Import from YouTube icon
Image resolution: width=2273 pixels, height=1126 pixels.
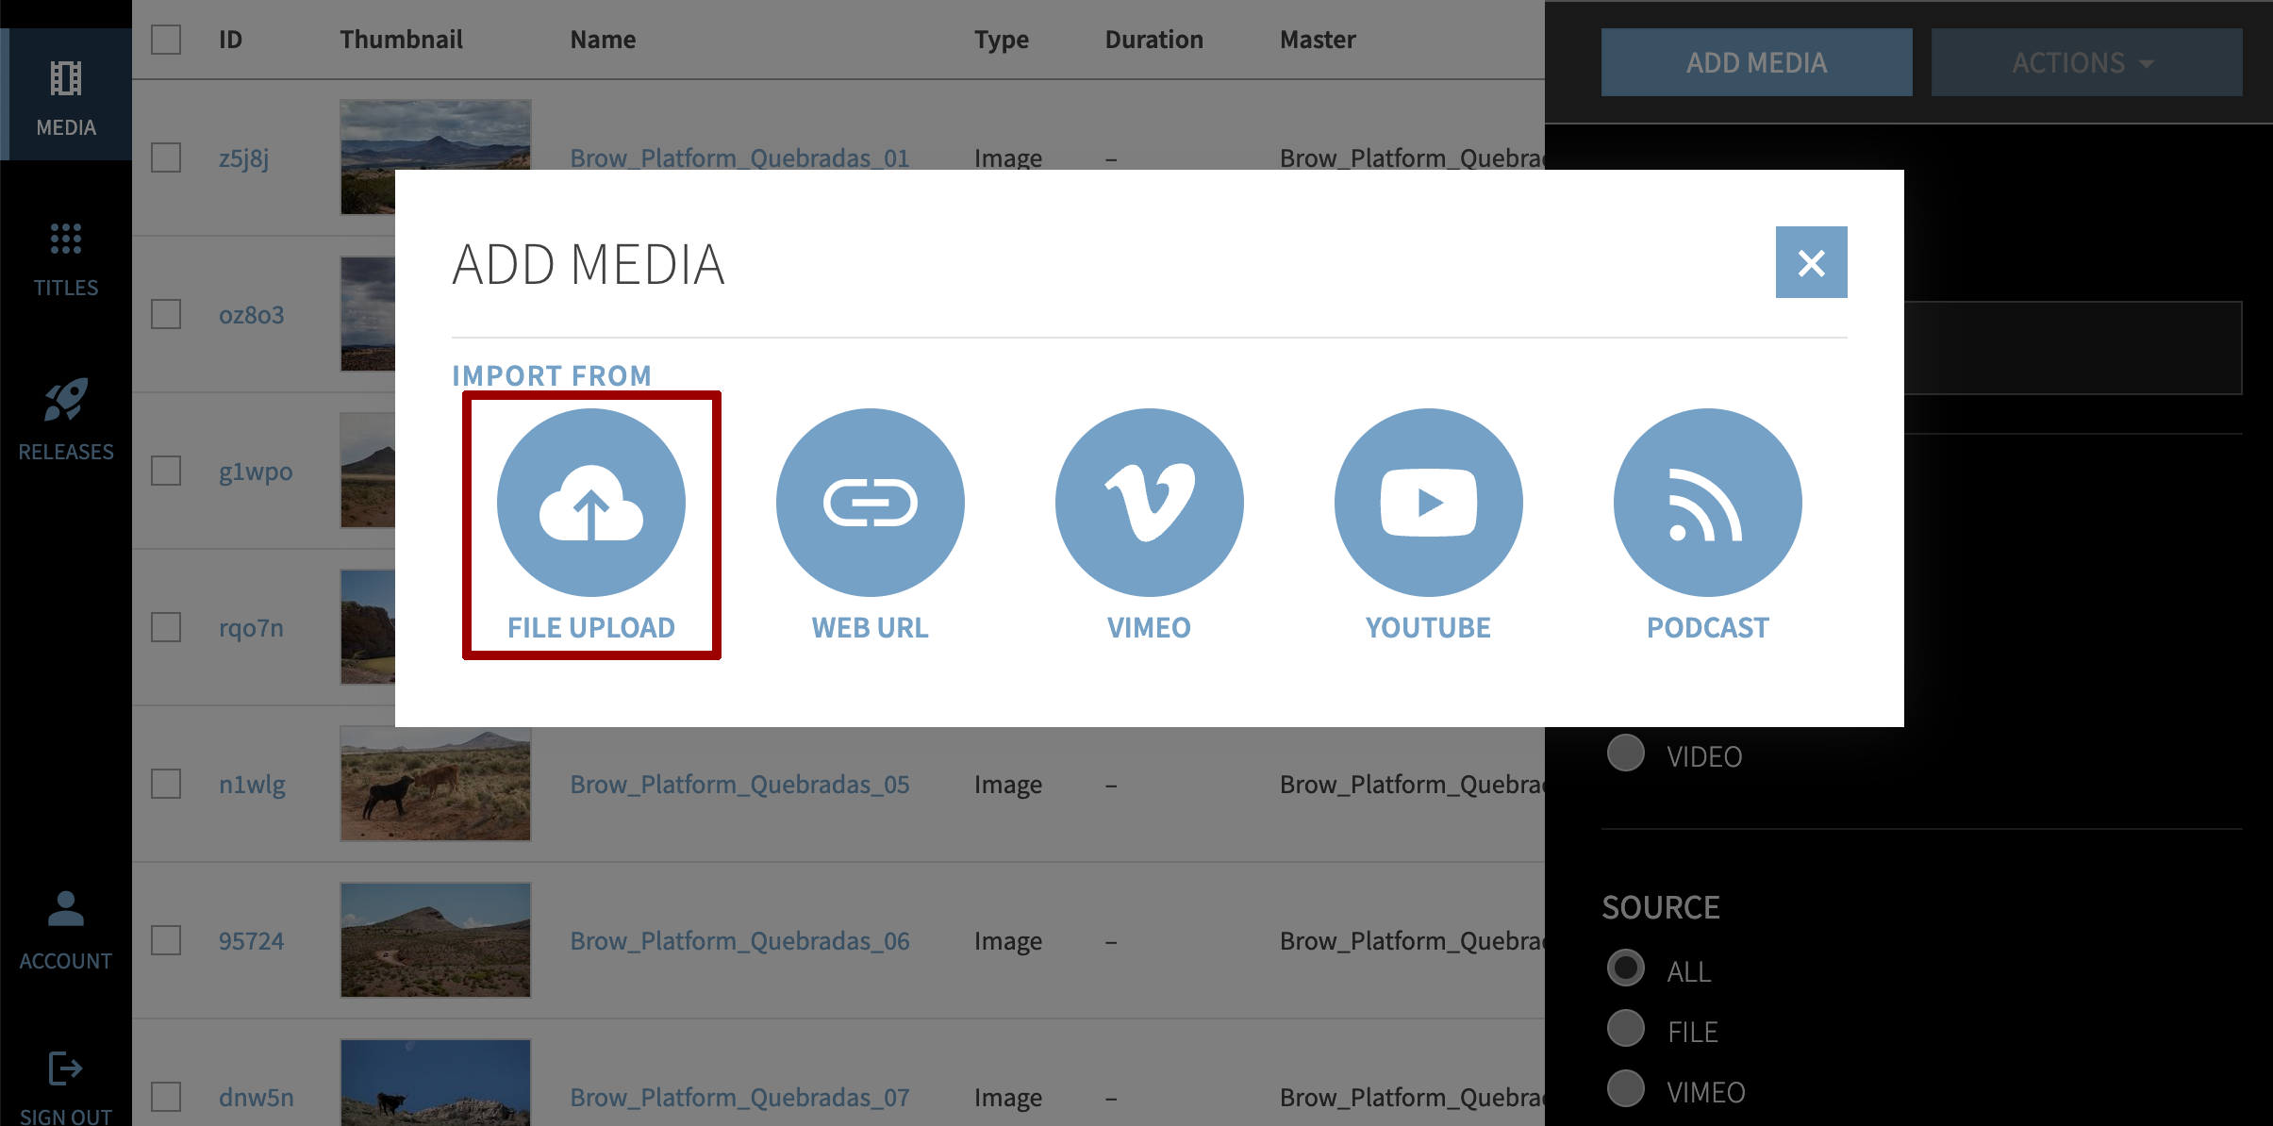1428,503
